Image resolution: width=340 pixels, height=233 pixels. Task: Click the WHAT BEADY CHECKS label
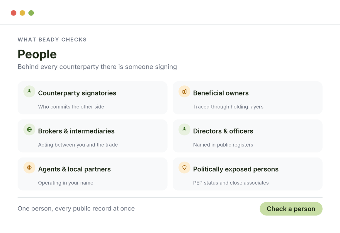coord(52,40)
